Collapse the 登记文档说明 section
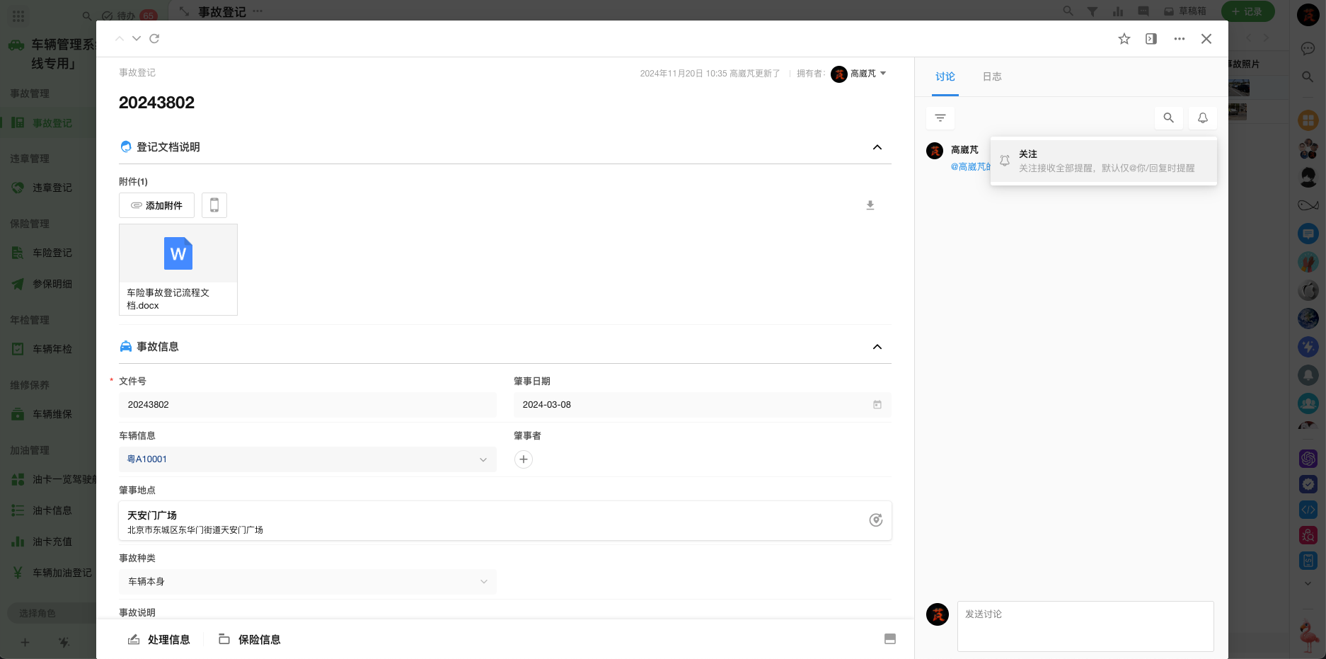The height and width of the screenshot is (659, 1326). coord(877,147)
